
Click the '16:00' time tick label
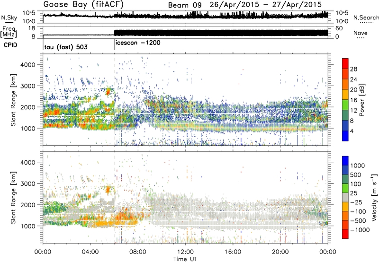pos(233,252)
